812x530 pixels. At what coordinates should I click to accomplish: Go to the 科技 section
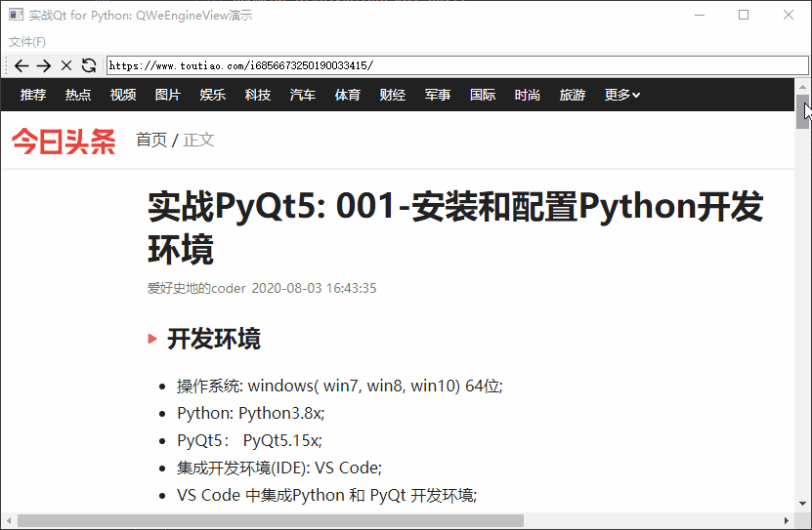[x=258, y=95]
